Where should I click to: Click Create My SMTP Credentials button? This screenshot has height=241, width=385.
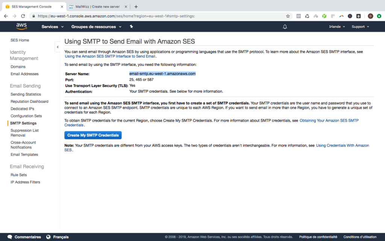click(x=93, y=135)
